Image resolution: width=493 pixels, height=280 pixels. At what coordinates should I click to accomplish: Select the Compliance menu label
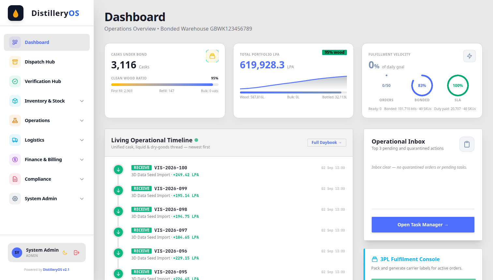[x=38, y=179]
